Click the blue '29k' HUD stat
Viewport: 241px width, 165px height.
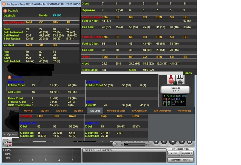(184, 96)
